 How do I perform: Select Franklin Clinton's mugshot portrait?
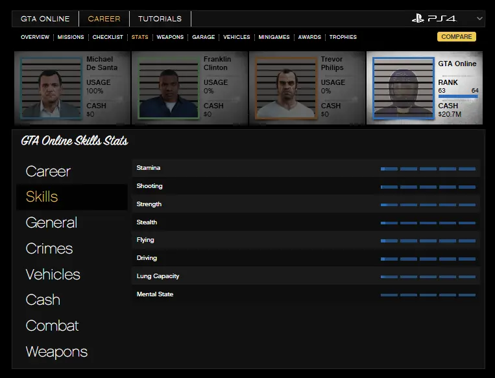click(169, 89)
